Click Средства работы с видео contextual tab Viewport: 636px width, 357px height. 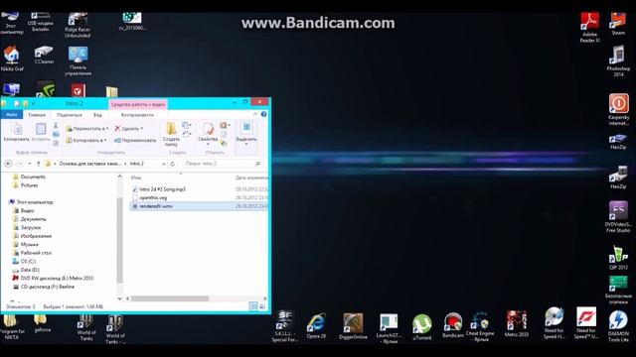point(137,104)
